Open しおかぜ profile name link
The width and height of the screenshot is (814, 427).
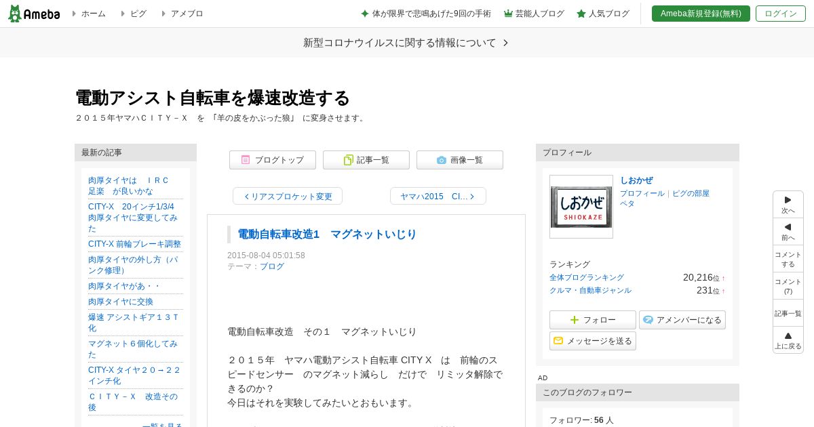(636, 180)
